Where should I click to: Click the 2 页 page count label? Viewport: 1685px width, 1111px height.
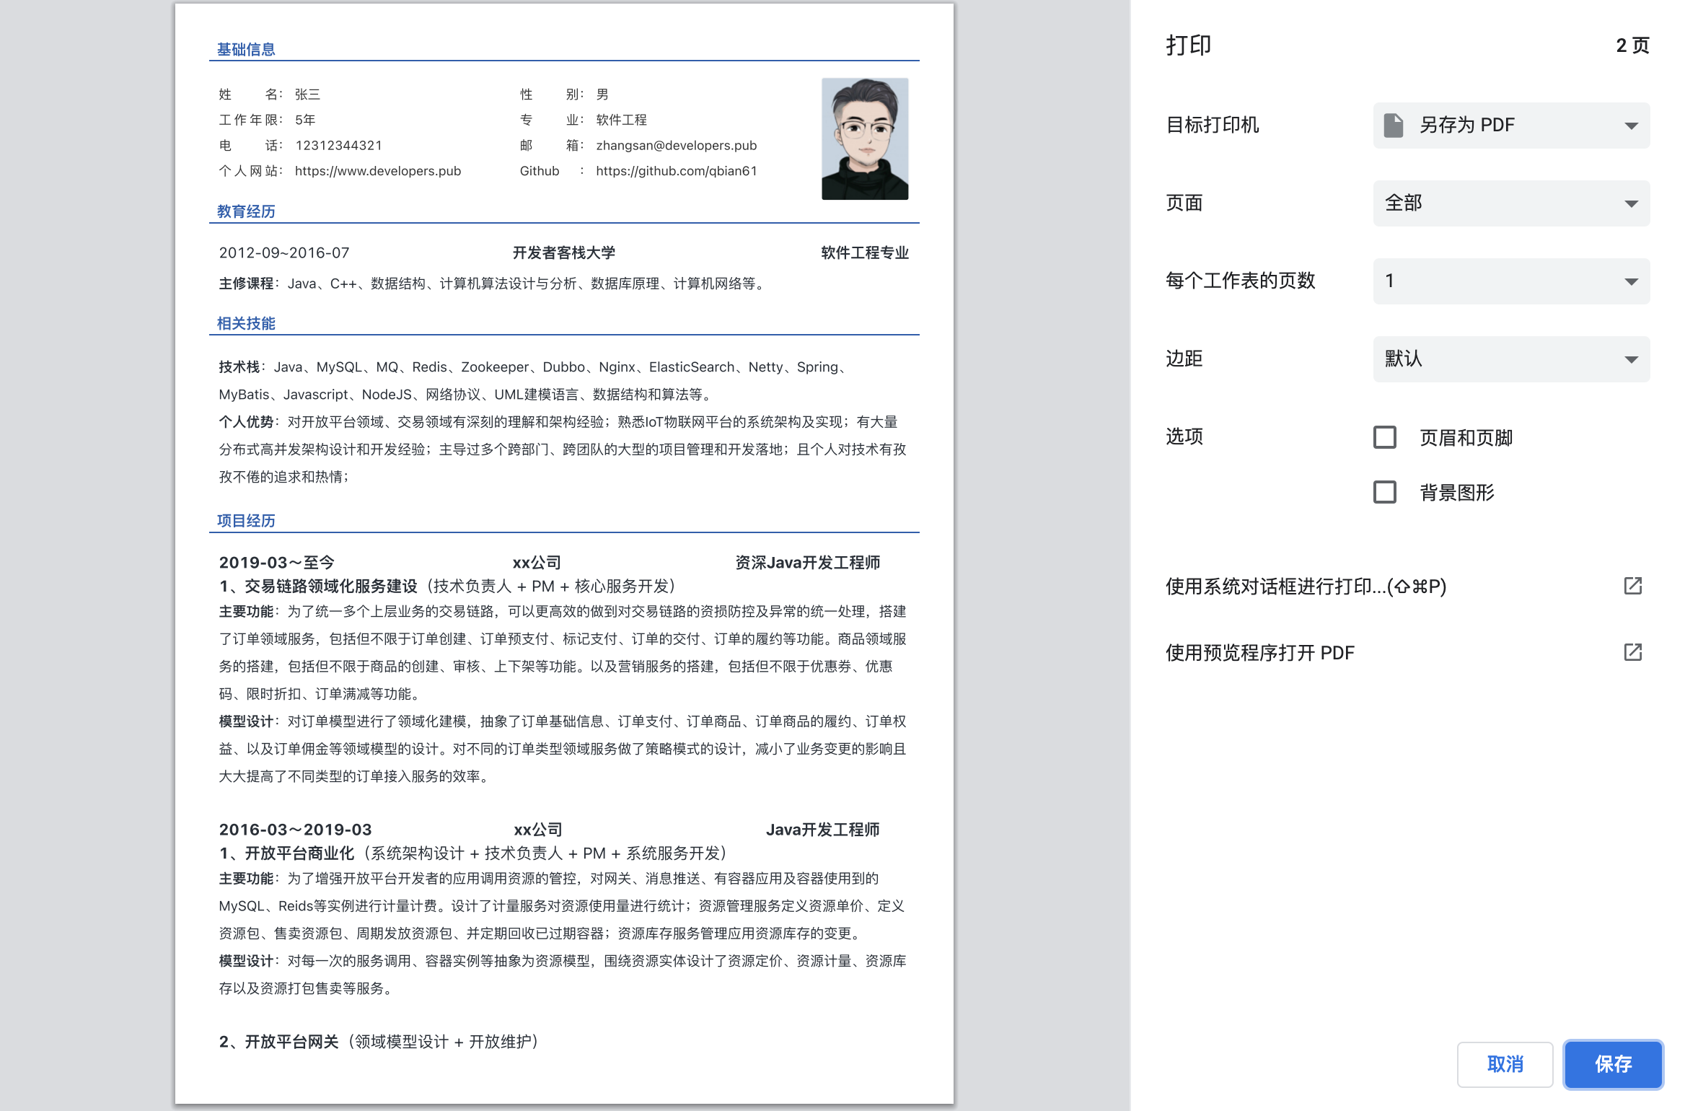pyautogui.click(x=1632, y=45)
